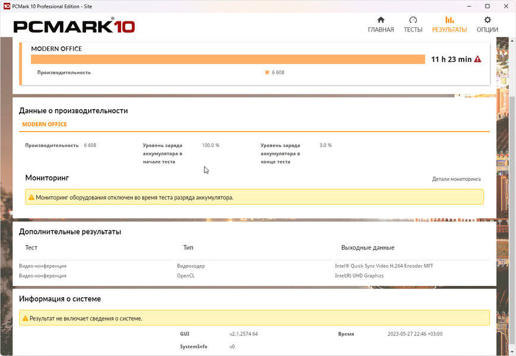Click the PCMark 10 app icon in title bar
The width and height of the screenshot is (516, 356).
[7, 7]
